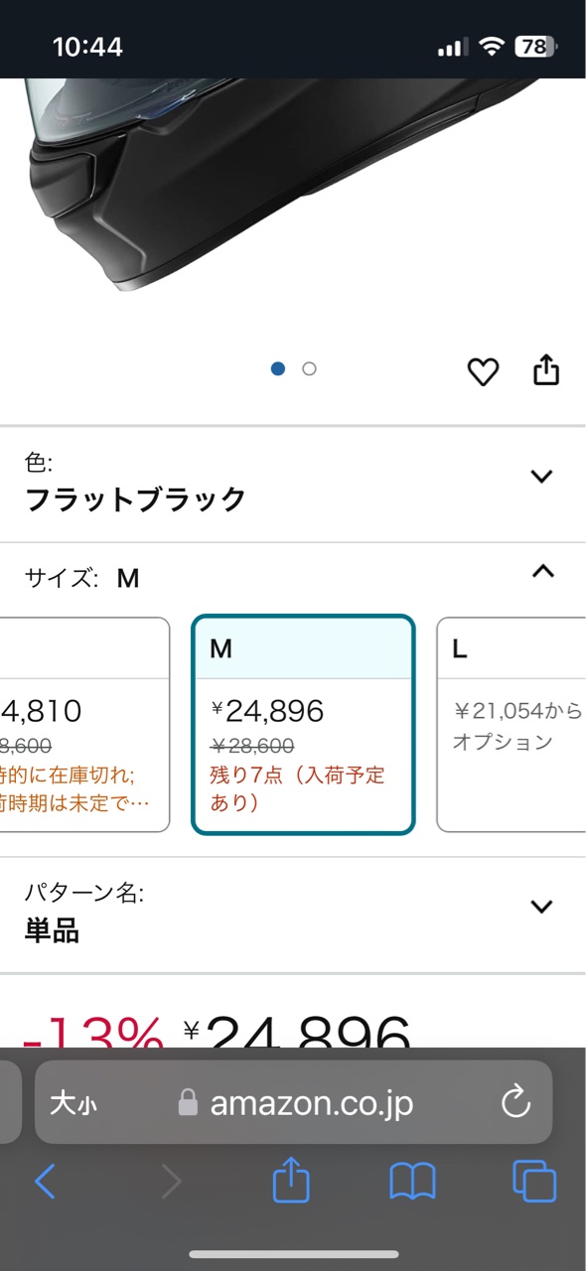Tap the battery indicator in status bar
The width and height of the screenshot is (586, 1271).
[x=536, y=47]
